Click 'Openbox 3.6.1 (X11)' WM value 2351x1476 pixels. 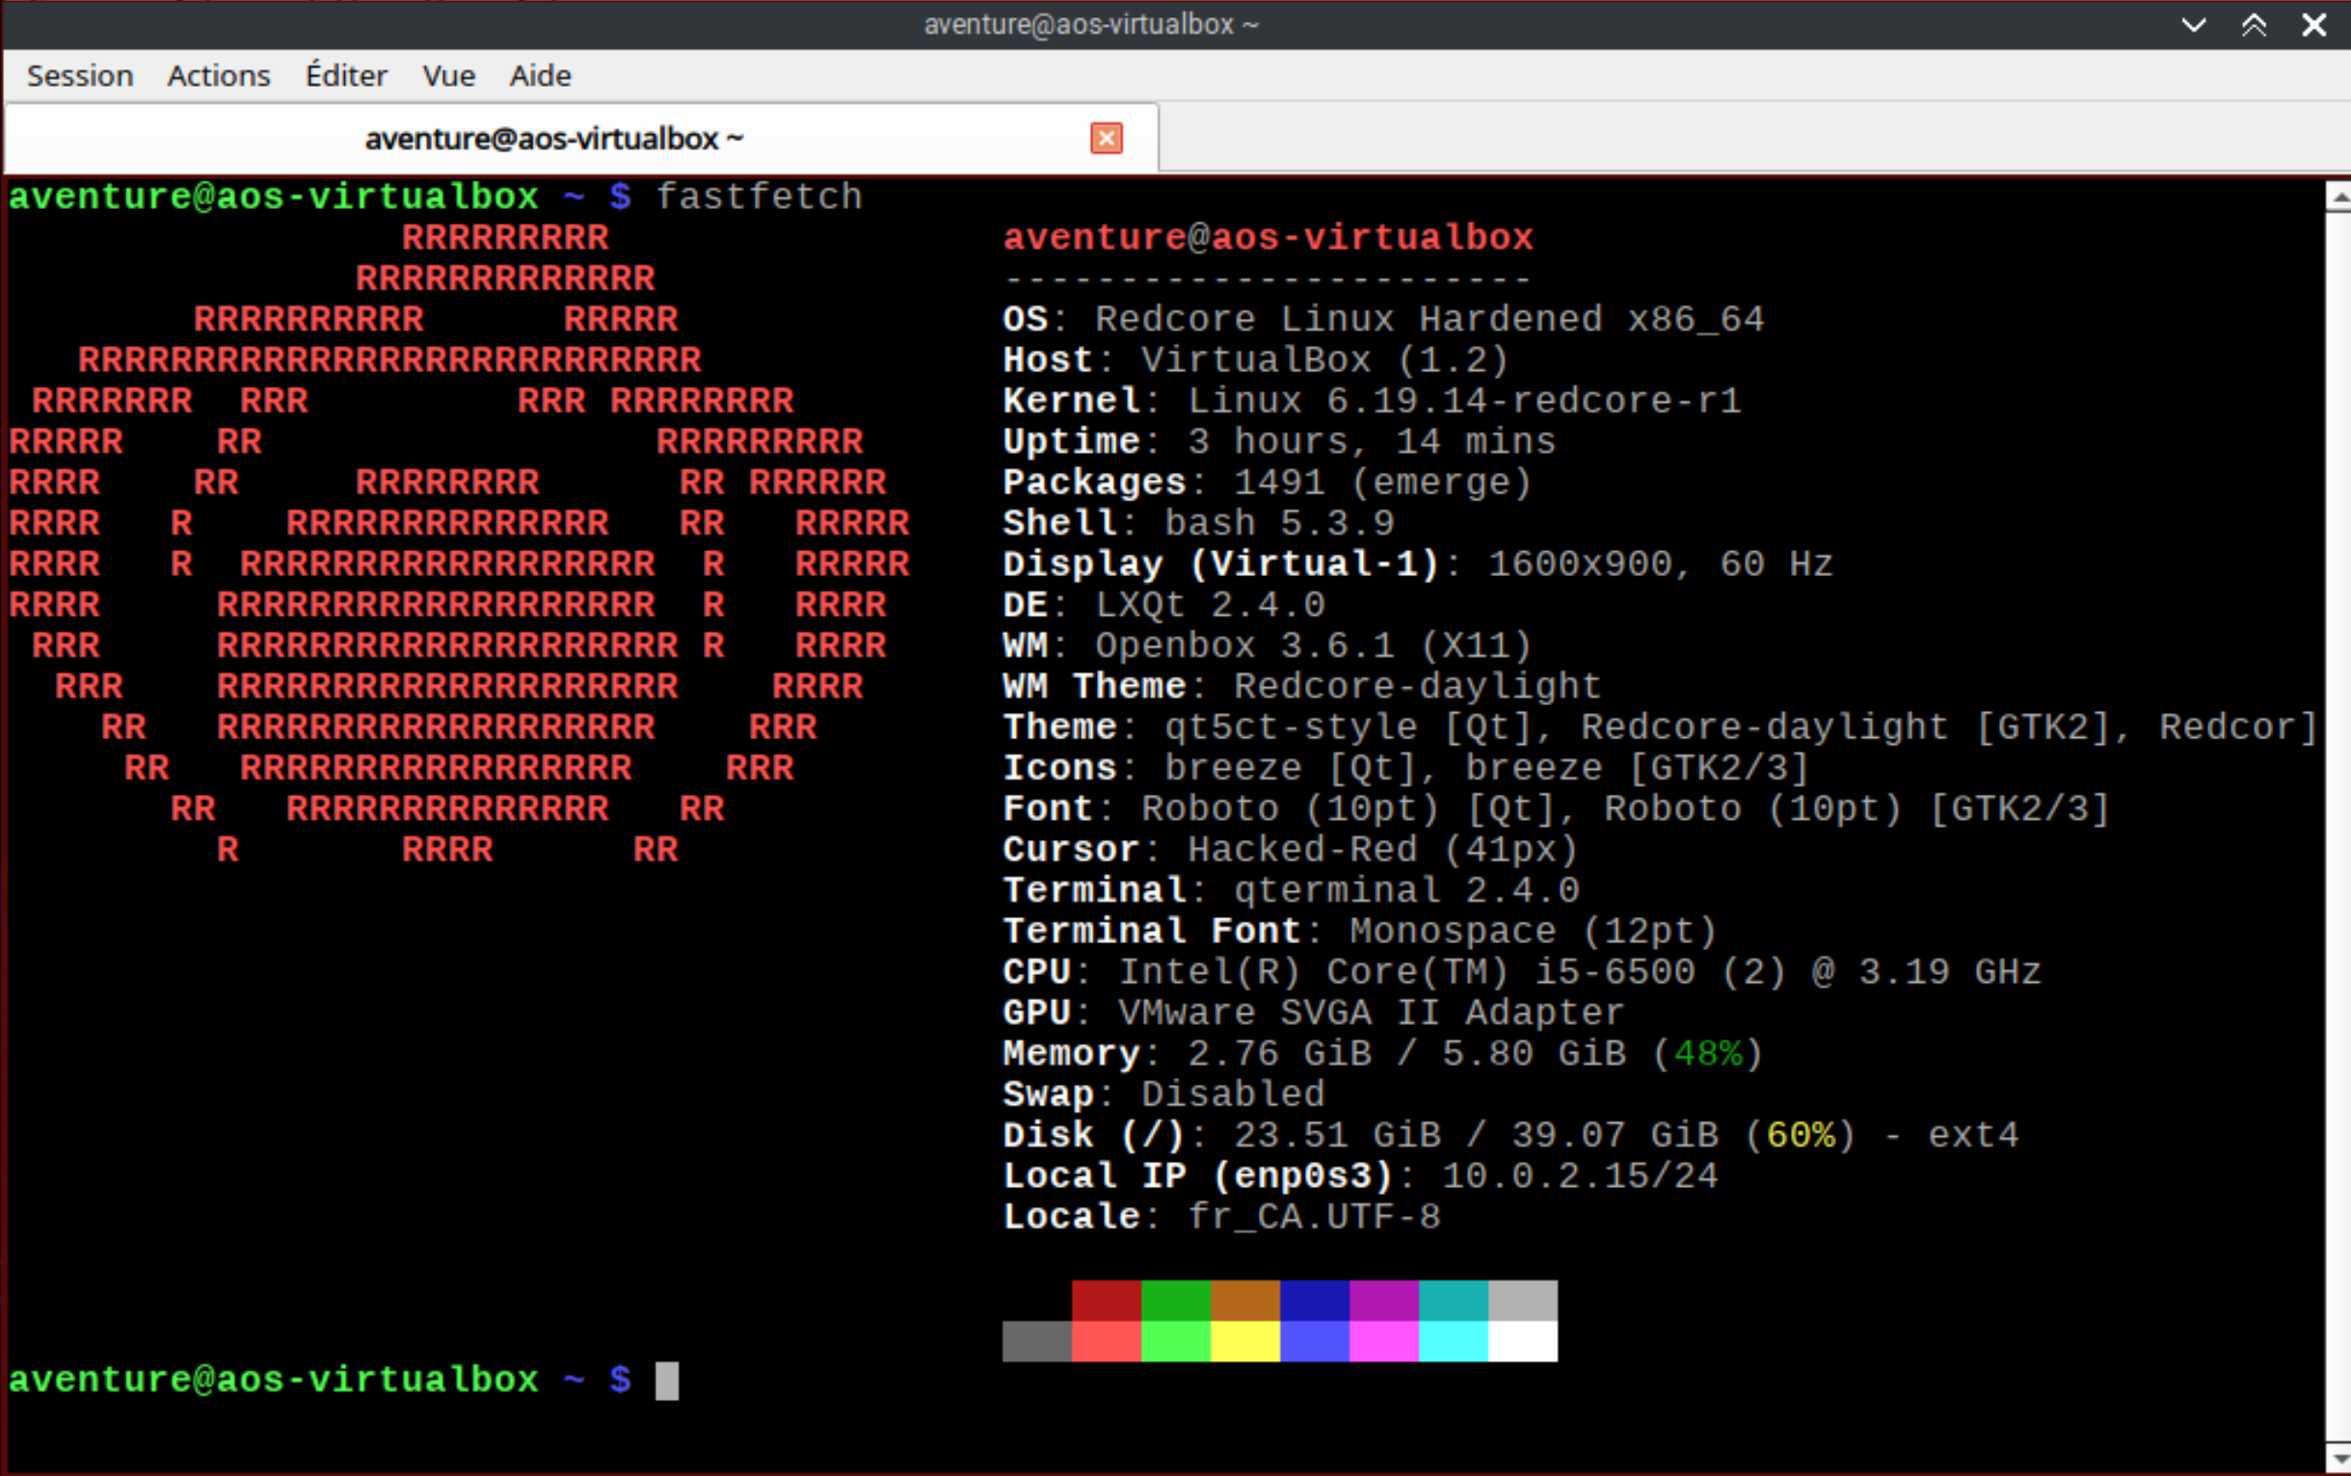1313,646
